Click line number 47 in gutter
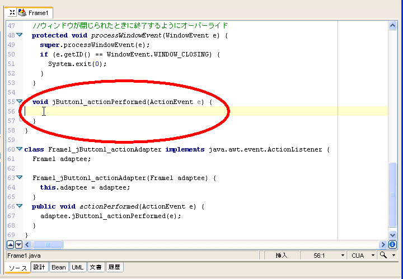Image resolution: width=403 pixels, height=279 pixels. tap(11, 26)
